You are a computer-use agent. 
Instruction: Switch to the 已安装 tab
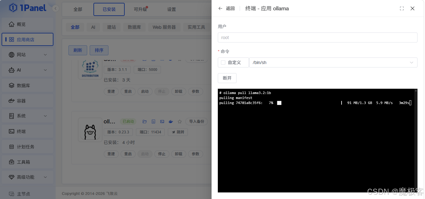tap(109, 9)
